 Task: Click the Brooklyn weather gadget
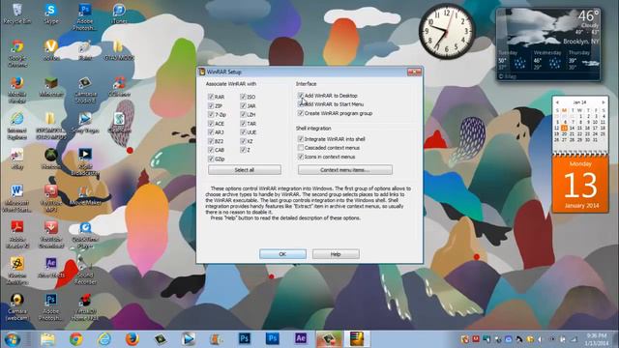click(x=548, y=44)
